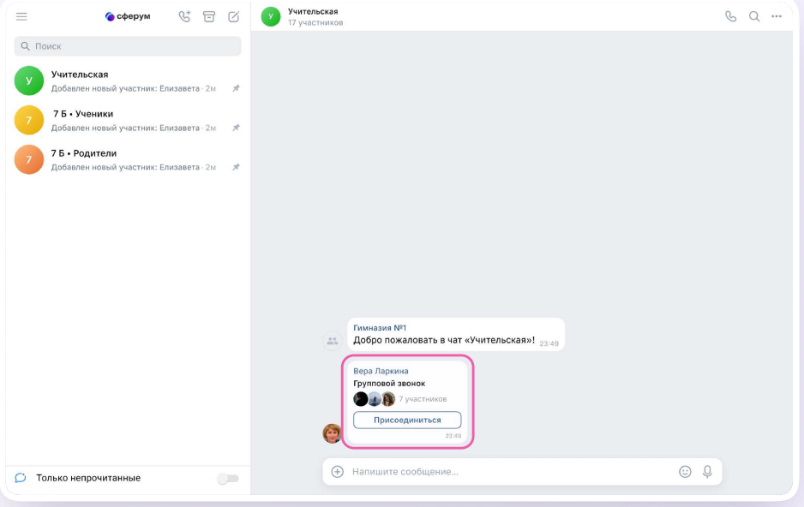Click the green Учительская avatar in chat list
Viewport: 804px width, 507px height.
click(x=29, y=81)
